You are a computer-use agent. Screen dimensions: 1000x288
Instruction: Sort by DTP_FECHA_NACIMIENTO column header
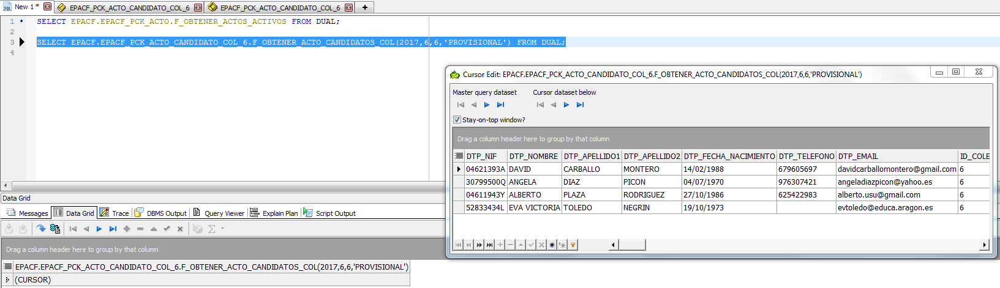(x=729, y=156)
